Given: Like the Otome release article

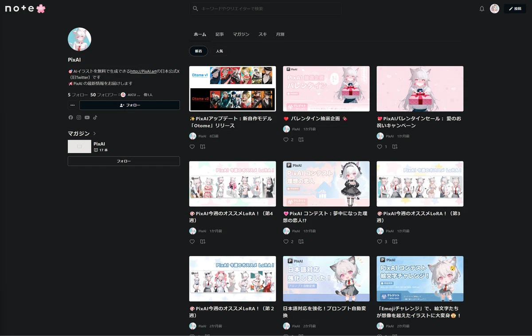Looking at the screenshot, I should [x=192, y=147].
